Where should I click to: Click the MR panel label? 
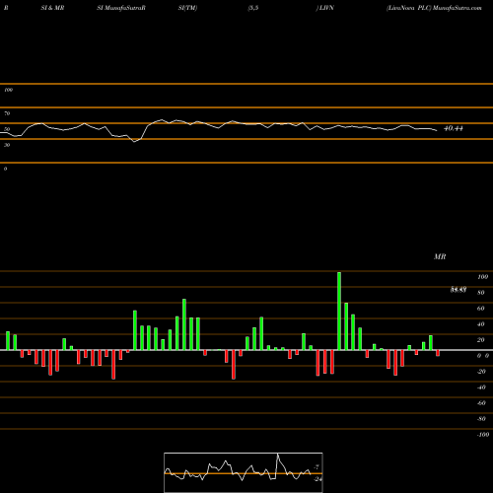tap(440, 256)
